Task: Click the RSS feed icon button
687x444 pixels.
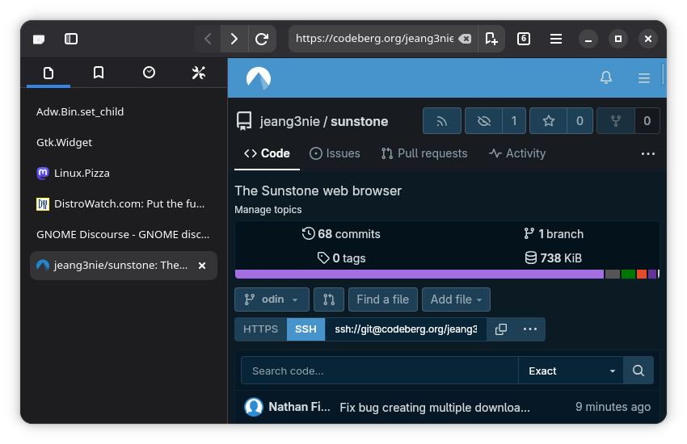Action: coord(441,121)
